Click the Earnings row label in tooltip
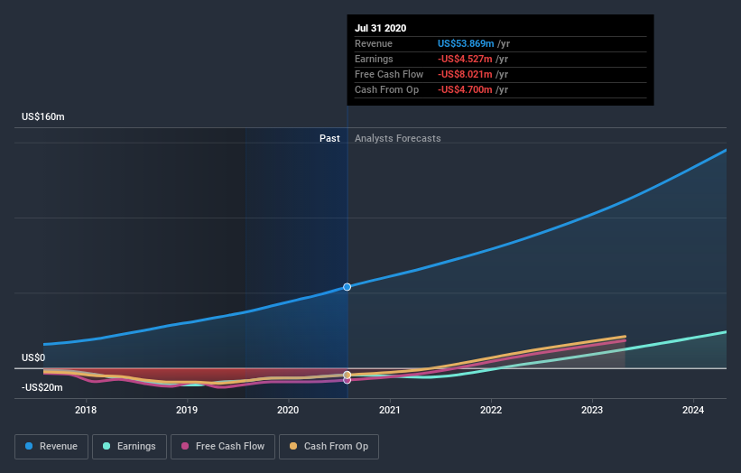 point(374,59)
